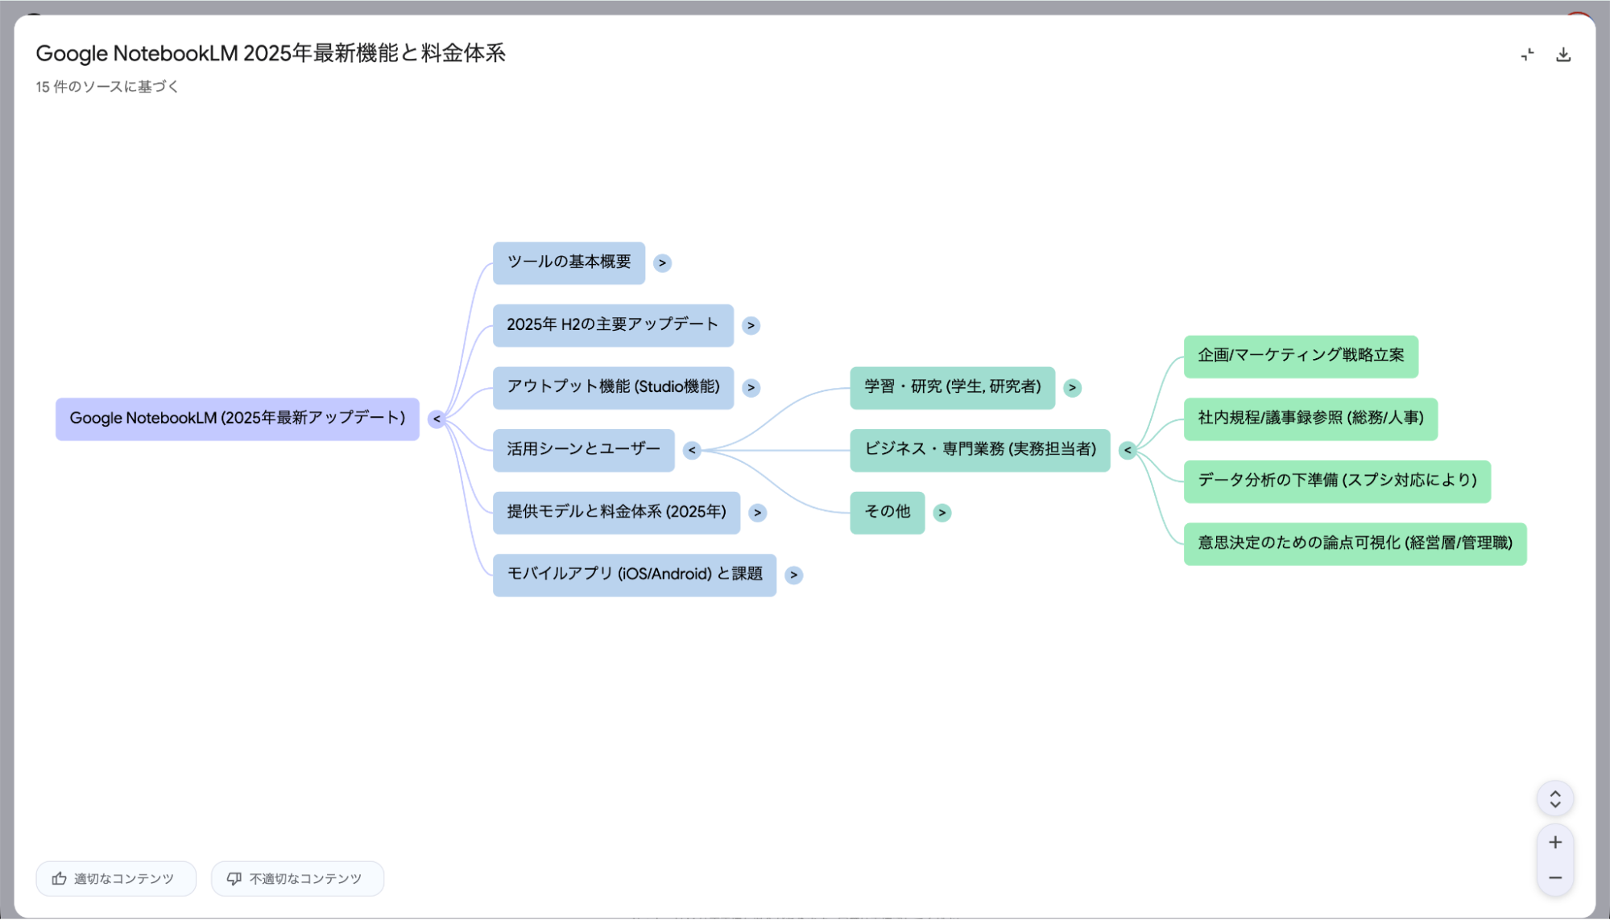The image size is (1610, 920).
Task: Select the 提供モデルと料金体系 (2025年) node
Action: 617,512
